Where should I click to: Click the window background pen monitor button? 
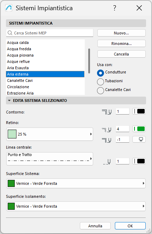139,139
